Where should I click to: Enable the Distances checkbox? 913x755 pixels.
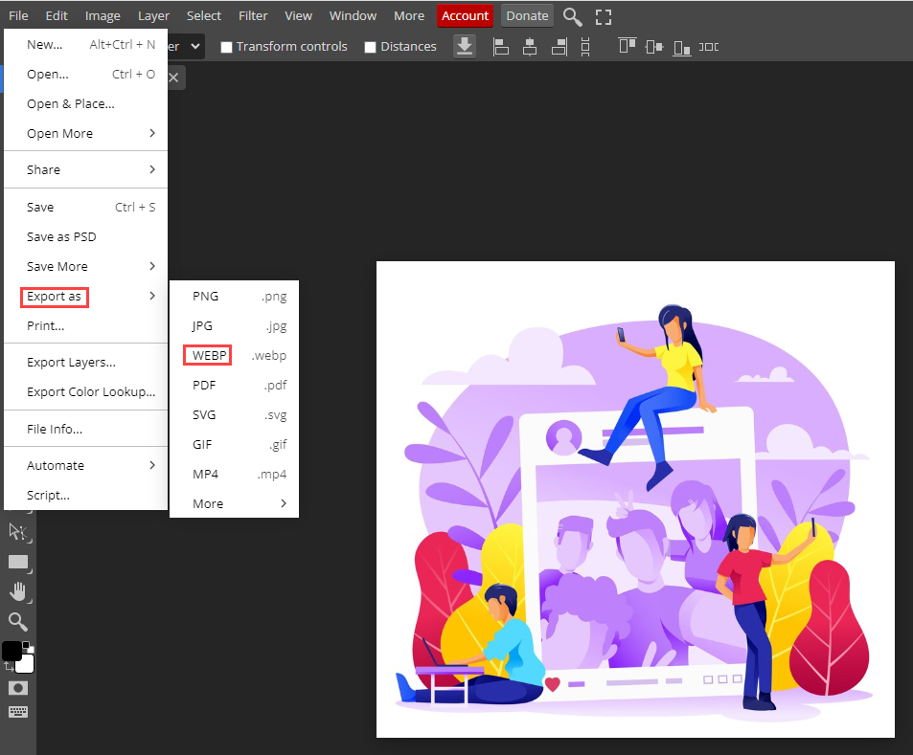(x=371, y=47)
